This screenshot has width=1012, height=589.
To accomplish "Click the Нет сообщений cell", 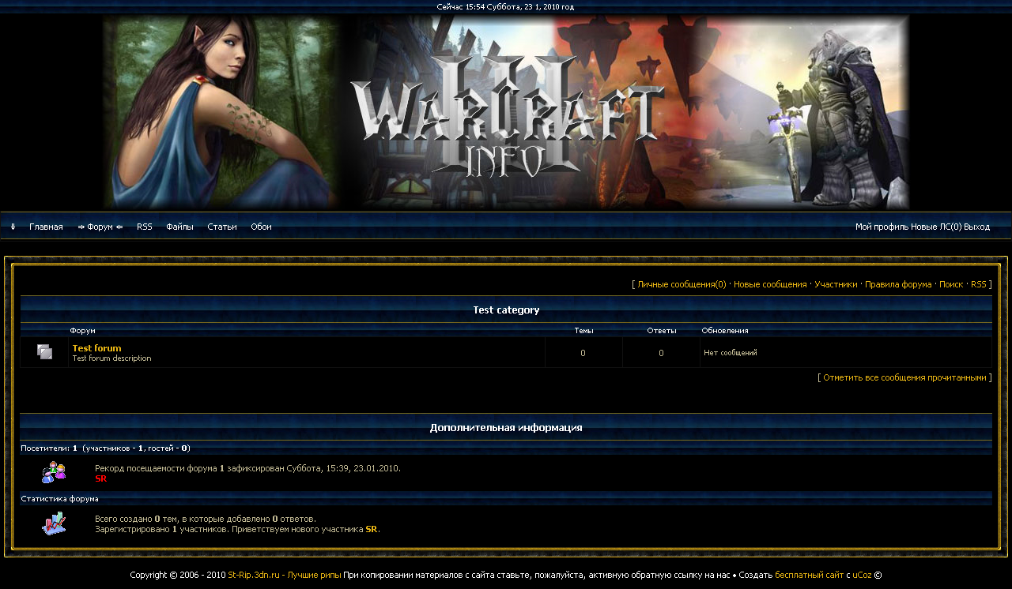I will (x=731, y=353).
